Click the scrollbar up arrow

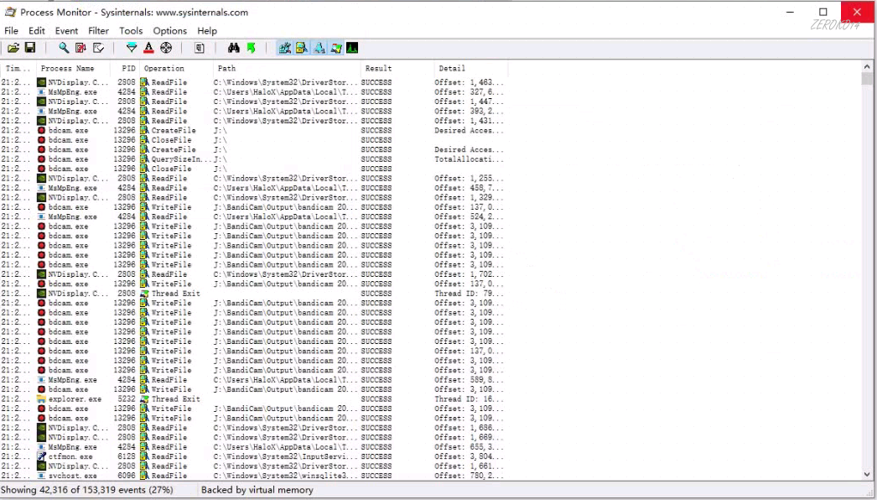coord(868,66)
